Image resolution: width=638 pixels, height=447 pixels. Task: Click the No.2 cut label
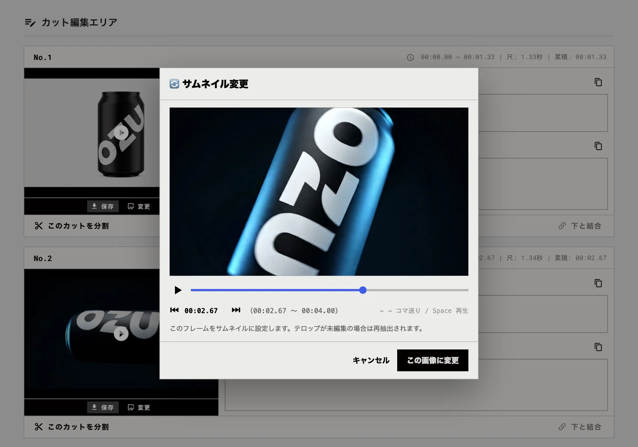[x=43, y=258]
